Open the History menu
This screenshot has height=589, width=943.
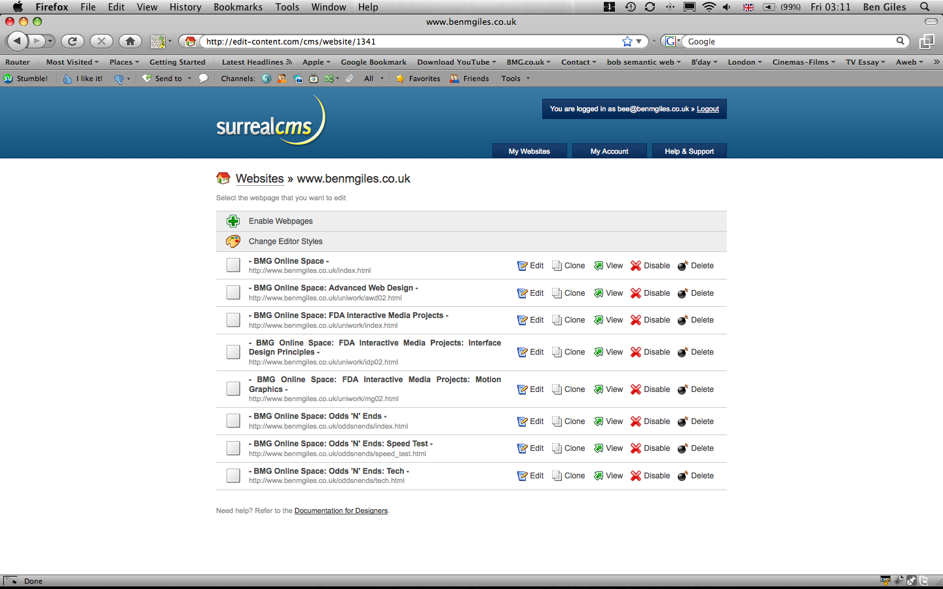pyautogui.click(x=185, y=7)
